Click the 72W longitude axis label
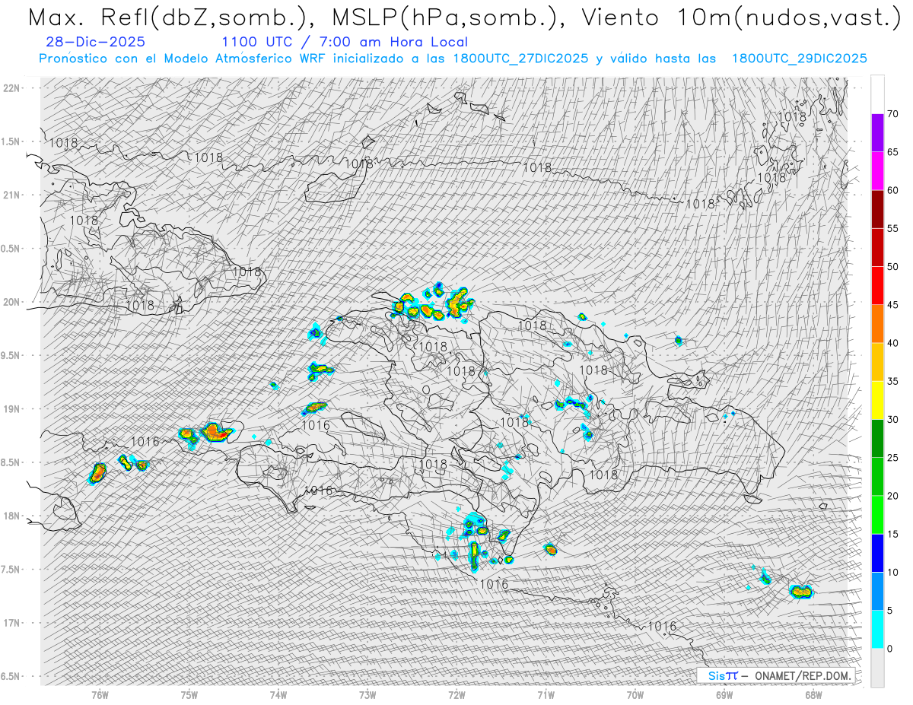 [456, 694]
